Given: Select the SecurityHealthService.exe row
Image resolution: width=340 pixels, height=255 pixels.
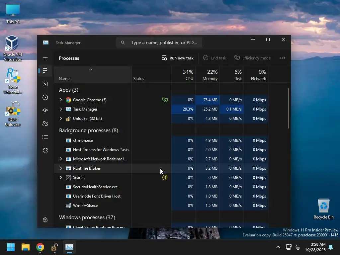Looking at the screenshot, I should coord(161,187).
